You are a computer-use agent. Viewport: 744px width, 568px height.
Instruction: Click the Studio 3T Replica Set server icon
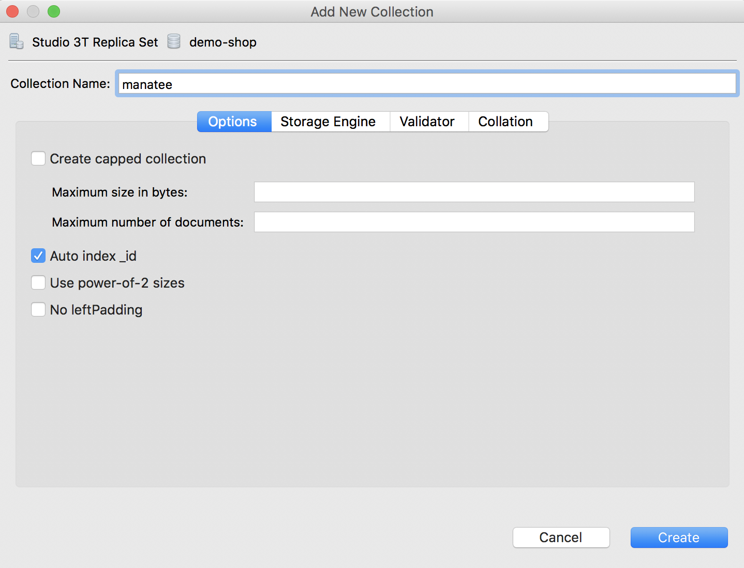click(17, 41)
